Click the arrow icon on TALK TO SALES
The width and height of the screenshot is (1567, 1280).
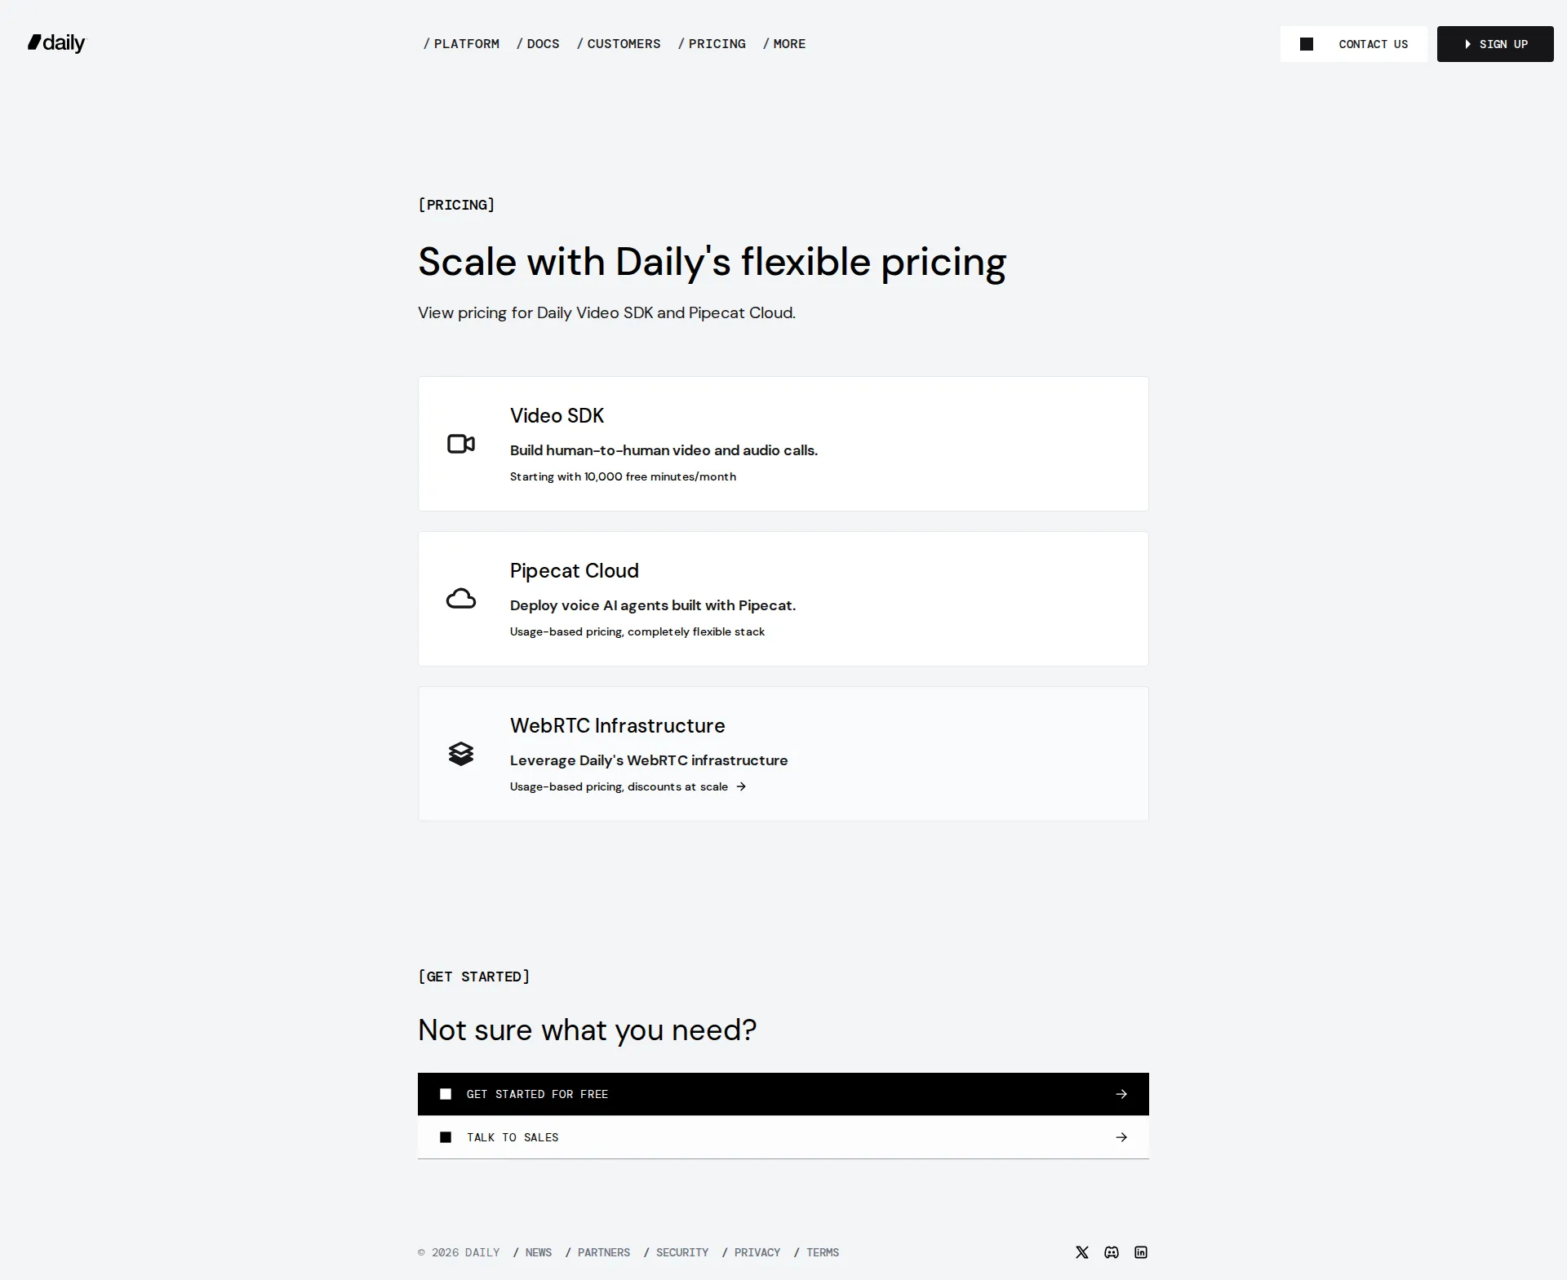tap(1121, 1136)
